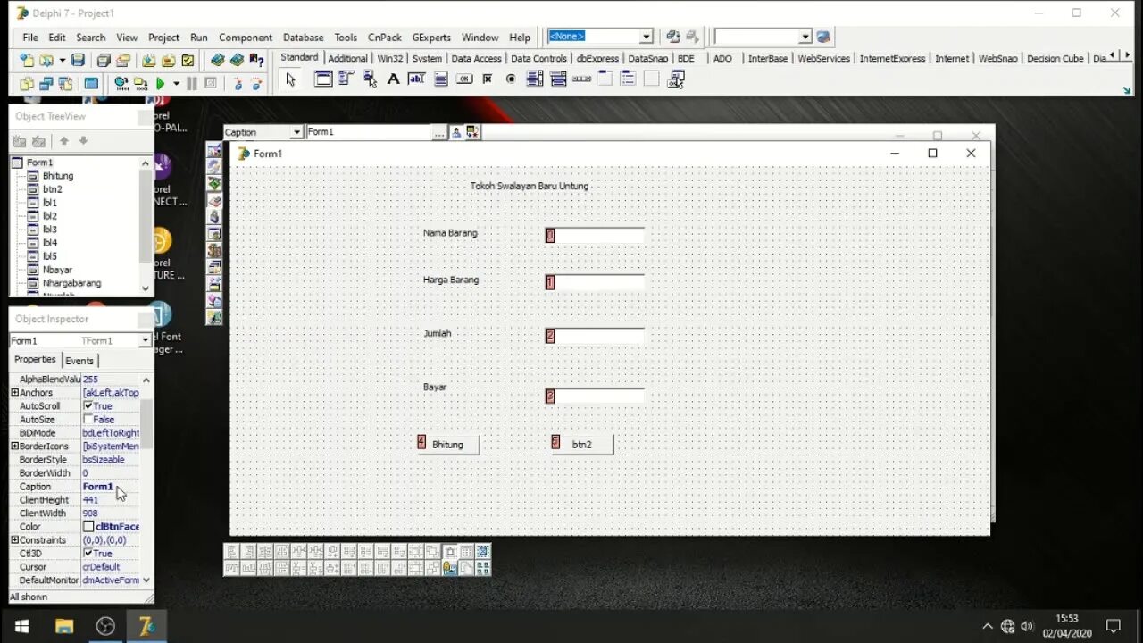The height and width of the screenshot is (643, 1143).
Task: Toggle the AutoScroll True checkbox
Action: click(88, 406)
